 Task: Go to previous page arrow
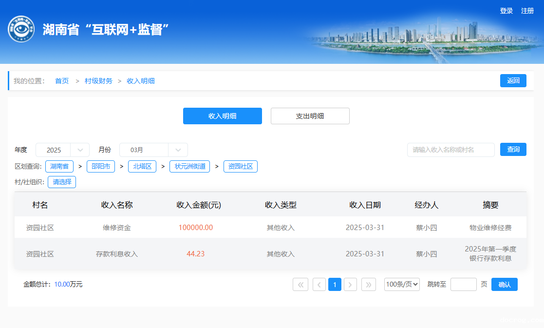click(319, 285)
